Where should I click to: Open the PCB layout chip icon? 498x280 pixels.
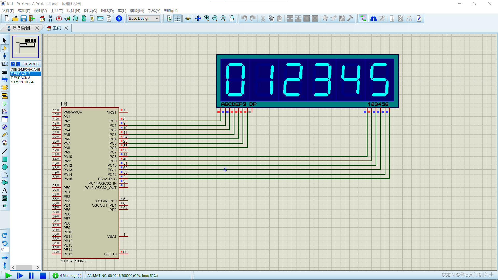click(x=59, y=18)
